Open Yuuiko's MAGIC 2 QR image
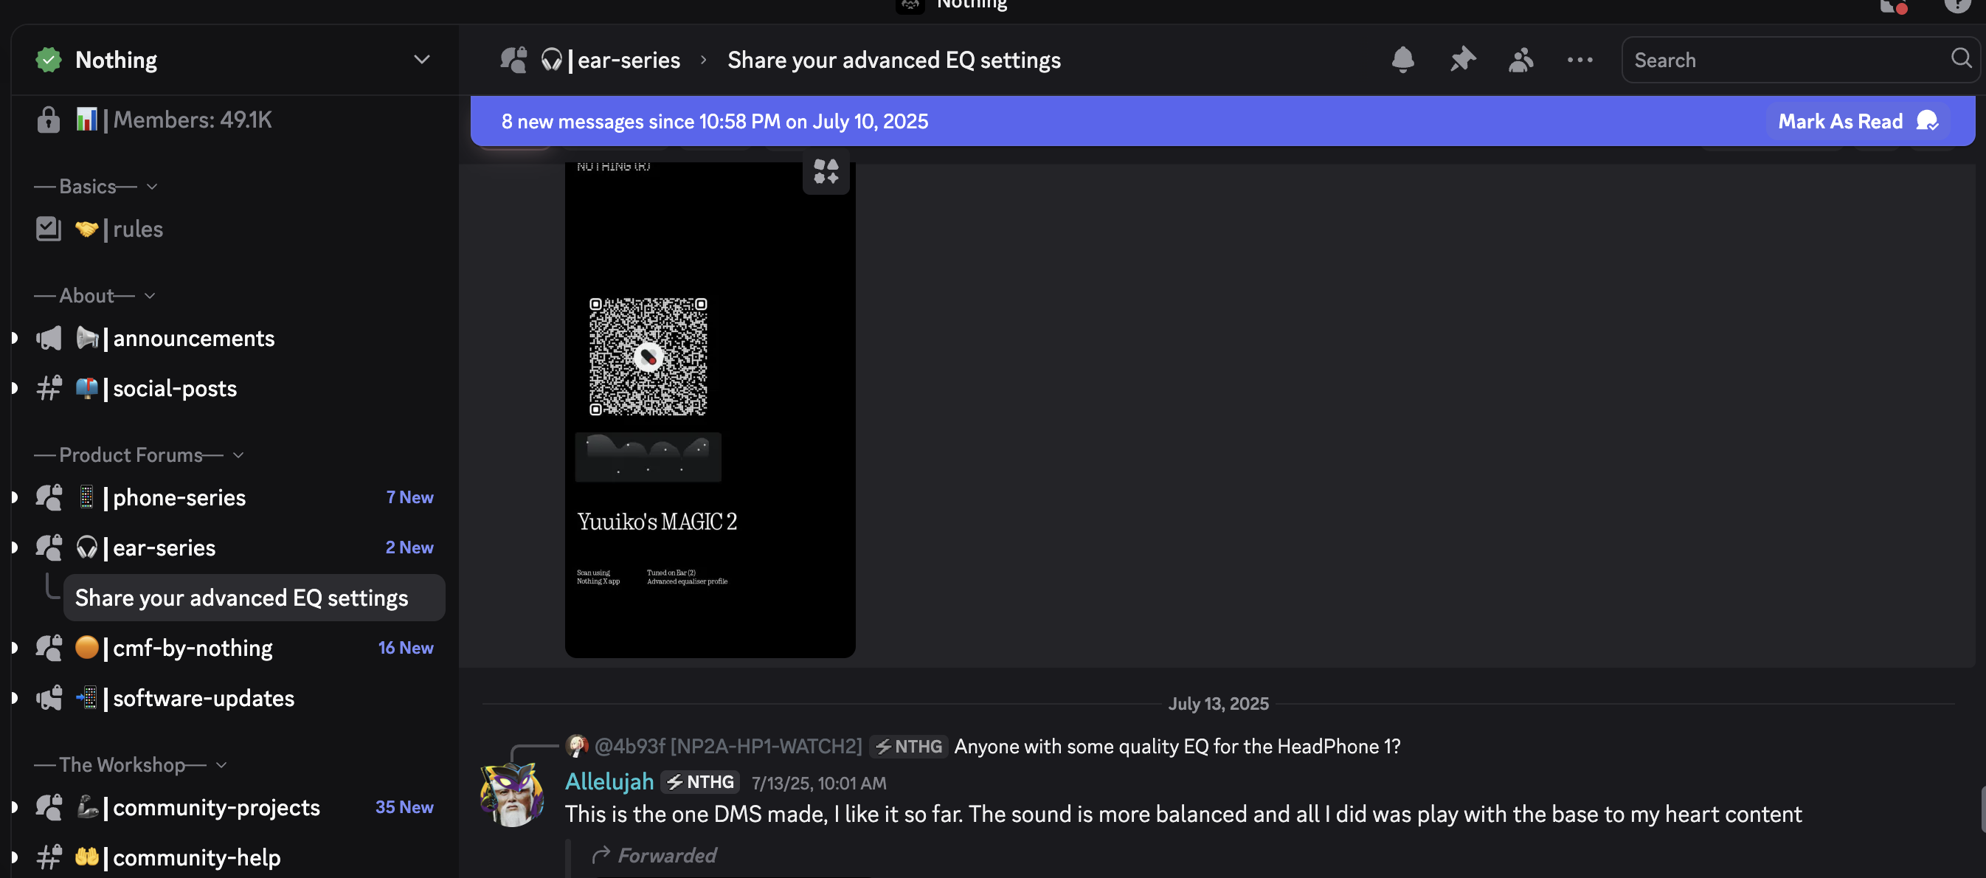The height and width of the screenshot is (878, 1986). click(x=709, y=409)
